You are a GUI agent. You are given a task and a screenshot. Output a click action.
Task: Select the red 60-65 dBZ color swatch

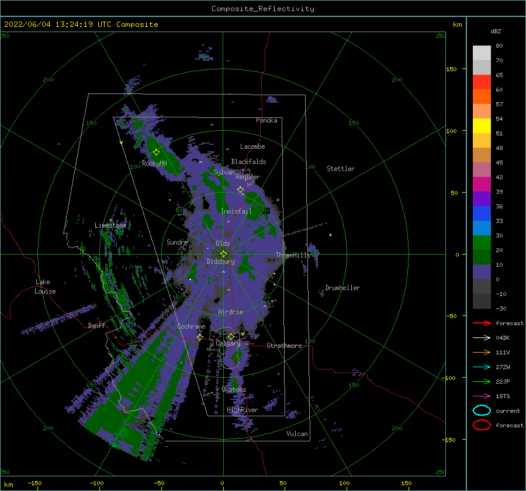click(x=482, y=82)
